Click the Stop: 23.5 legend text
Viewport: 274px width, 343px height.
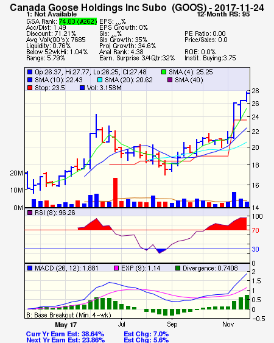click(x=50, y=88)
